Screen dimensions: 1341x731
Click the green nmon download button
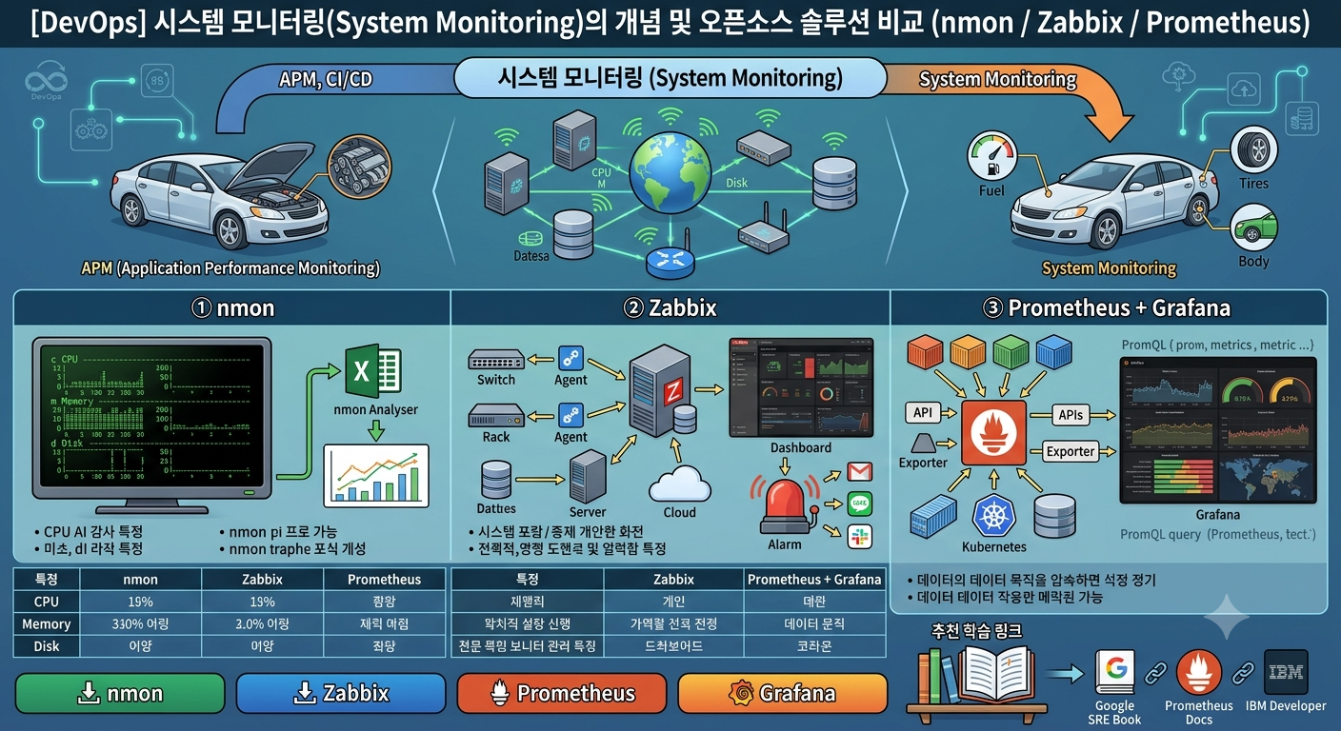click(x=120, y=693)
